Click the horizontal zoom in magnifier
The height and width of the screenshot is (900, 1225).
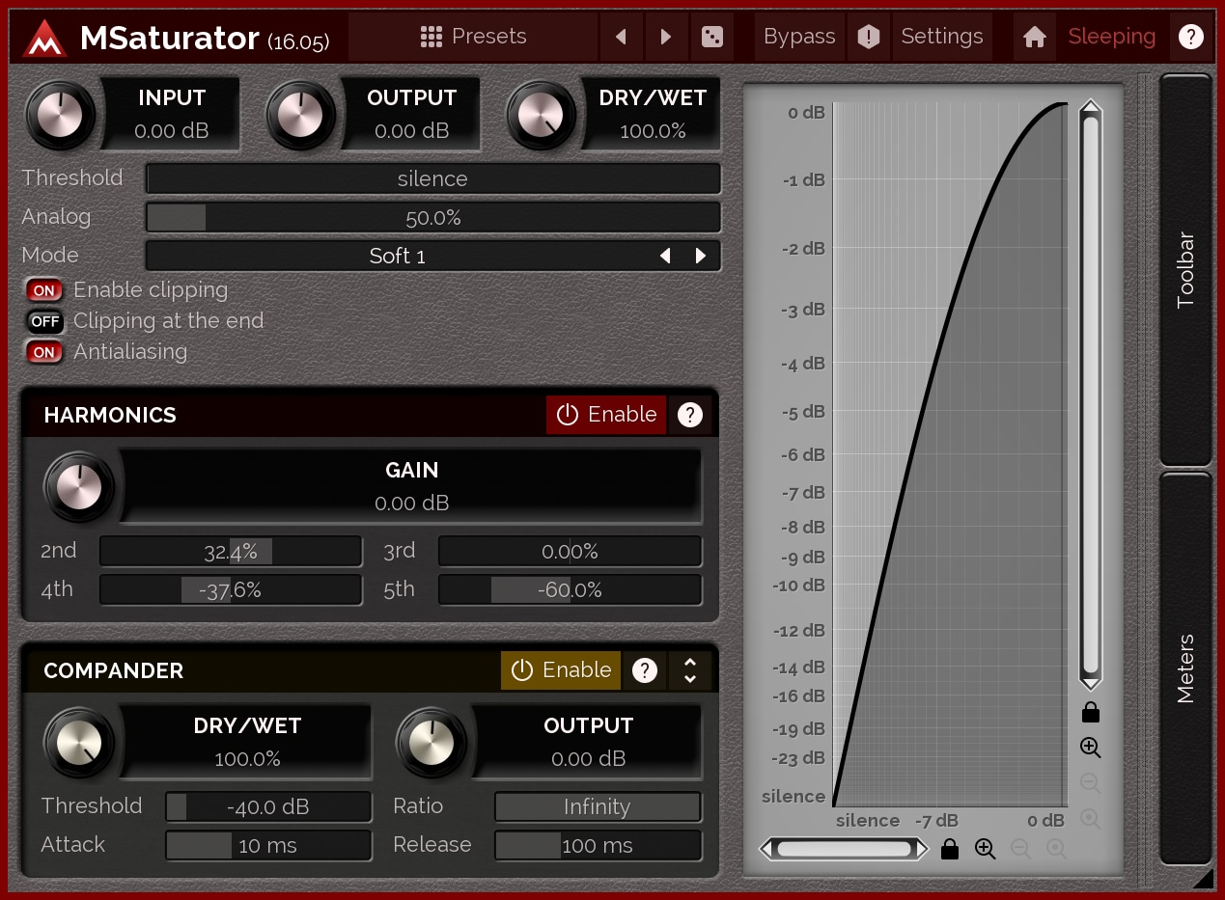985,849
